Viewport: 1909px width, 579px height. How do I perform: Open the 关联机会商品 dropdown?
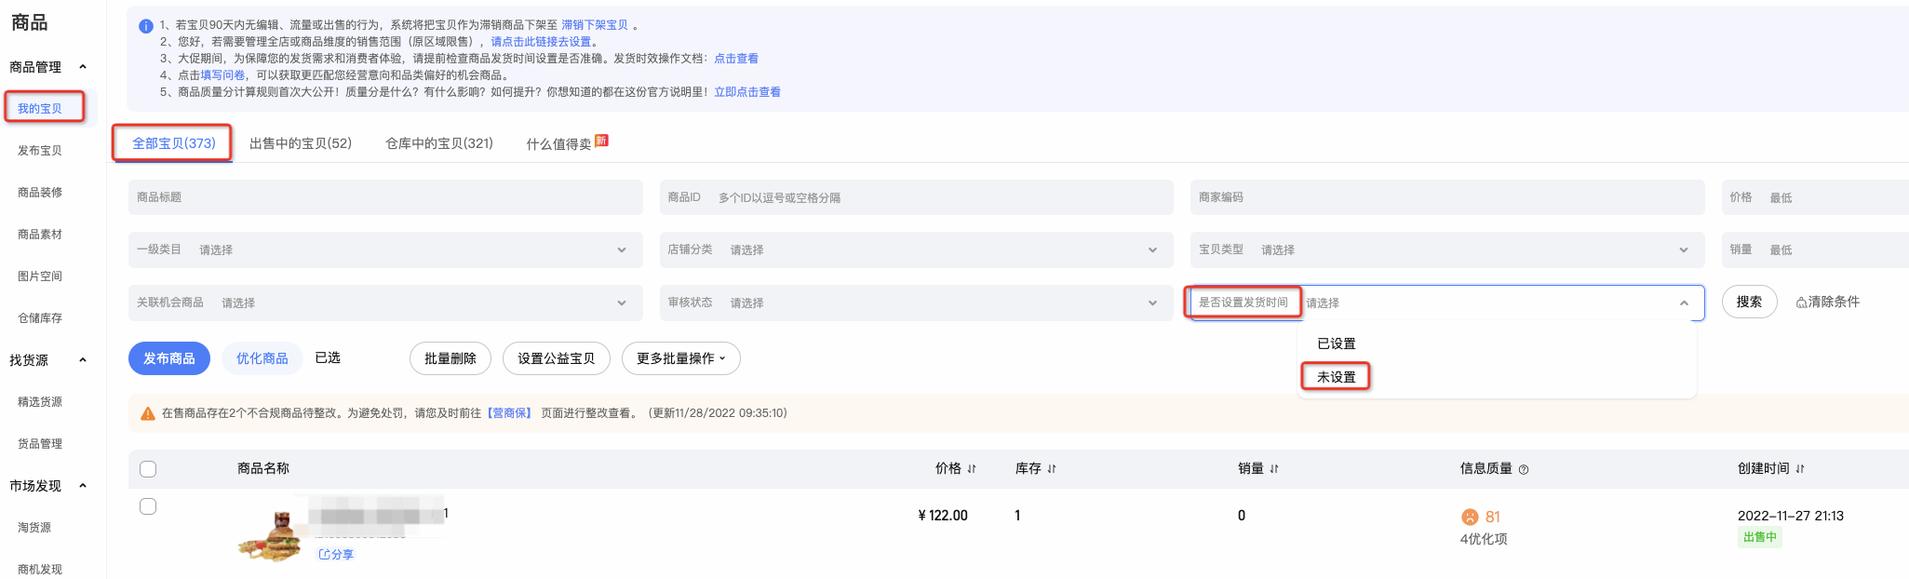click(385, 303)
